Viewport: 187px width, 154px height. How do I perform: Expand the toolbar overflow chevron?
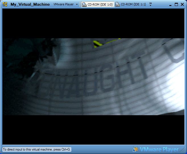[150, 4]
